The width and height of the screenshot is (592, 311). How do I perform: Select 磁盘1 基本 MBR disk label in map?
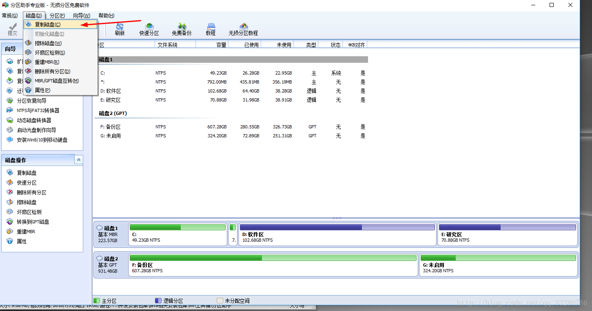point(111,234)
